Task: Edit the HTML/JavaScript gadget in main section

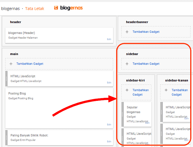Action: click(x=109, y=83)
